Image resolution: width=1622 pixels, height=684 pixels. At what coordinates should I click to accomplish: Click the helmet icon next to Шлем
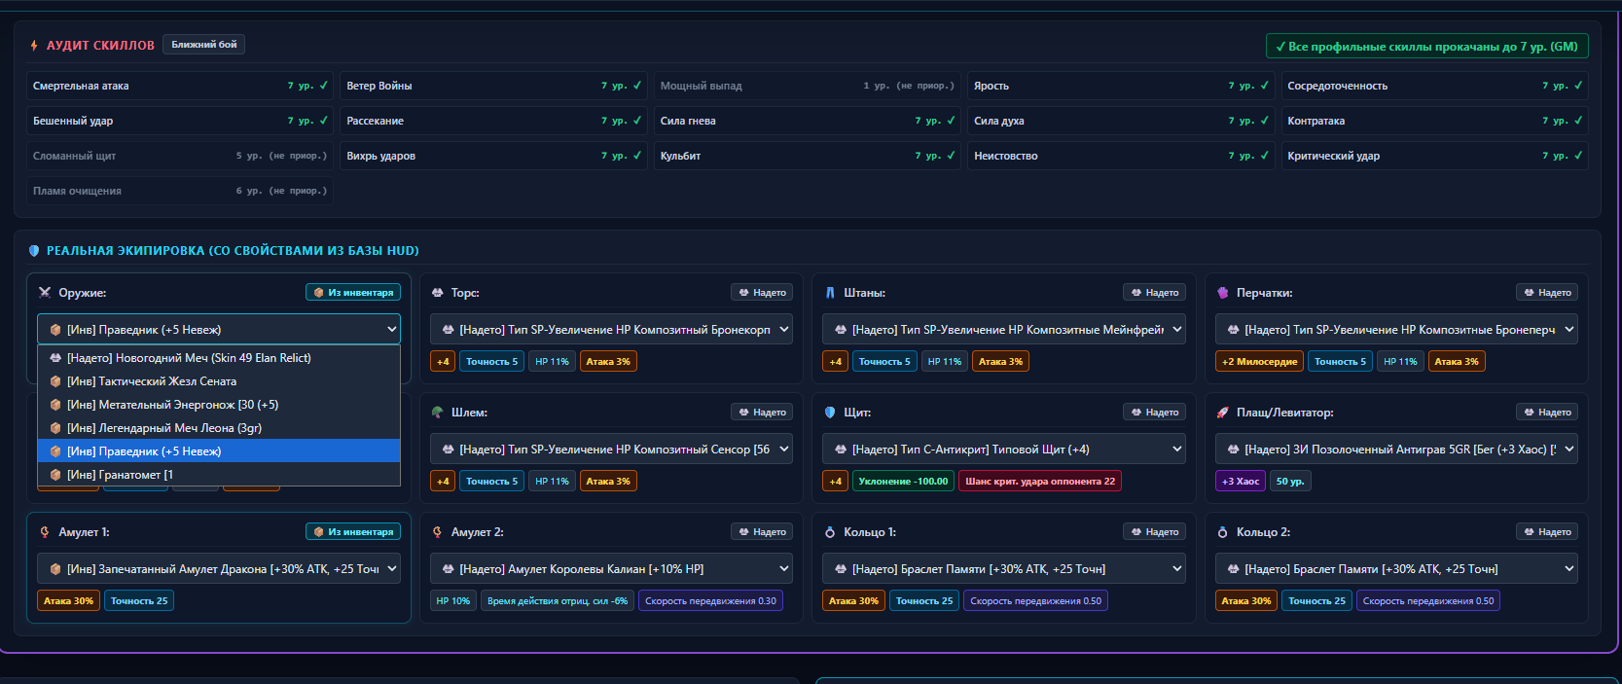coord(438,413)
